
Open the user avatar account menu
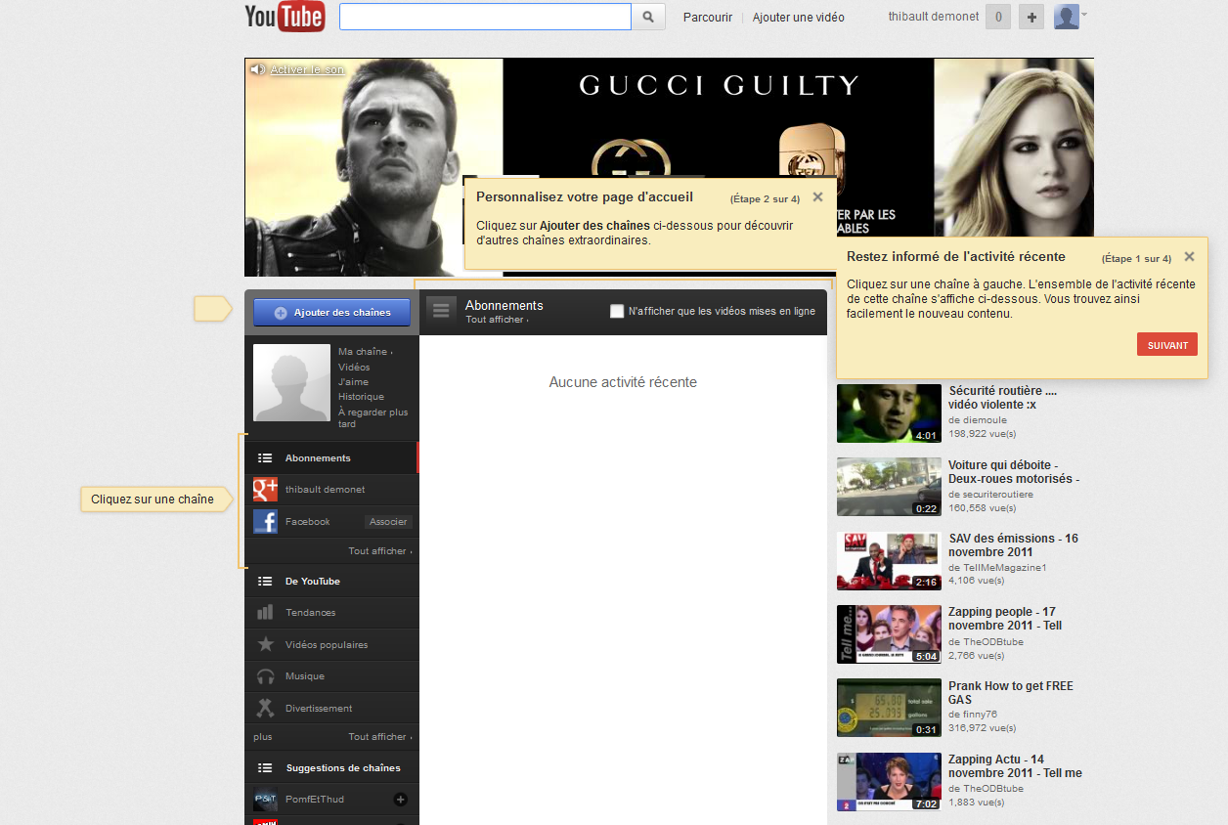pos(1068,17)
